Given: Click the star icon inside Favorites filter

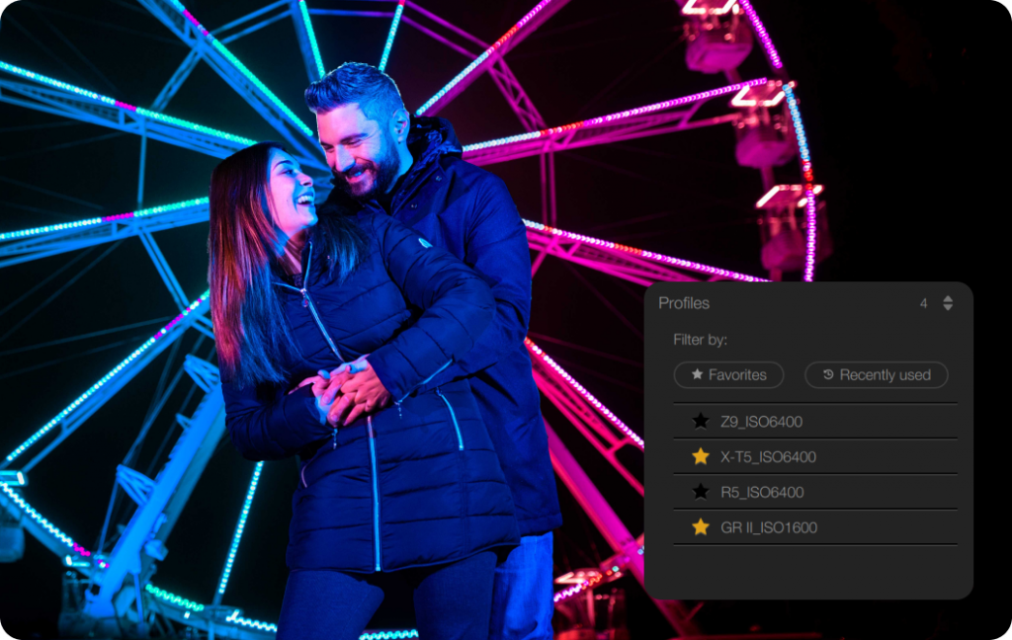Looking at the screenshot, I should [x=697, y=375].
